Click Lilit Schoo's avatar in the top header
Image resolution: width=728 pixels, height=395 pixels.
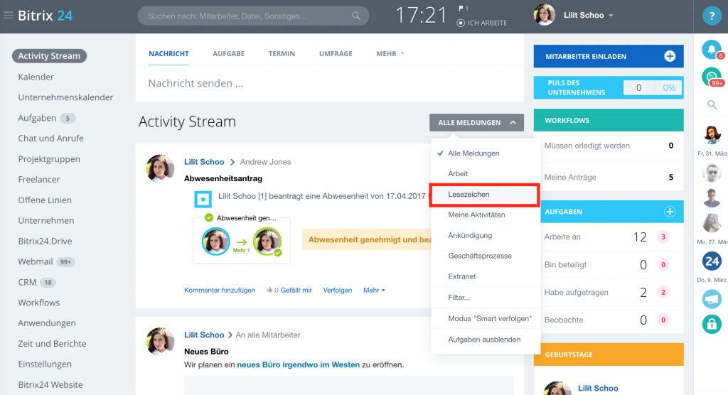click(x=545, y=16)
